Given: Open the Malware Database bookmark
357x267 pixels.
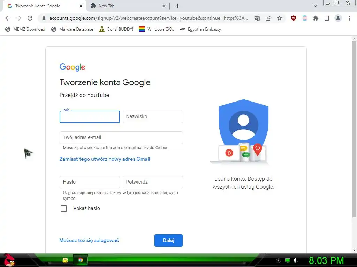Looking at the screenshot, I should [73, 29].
